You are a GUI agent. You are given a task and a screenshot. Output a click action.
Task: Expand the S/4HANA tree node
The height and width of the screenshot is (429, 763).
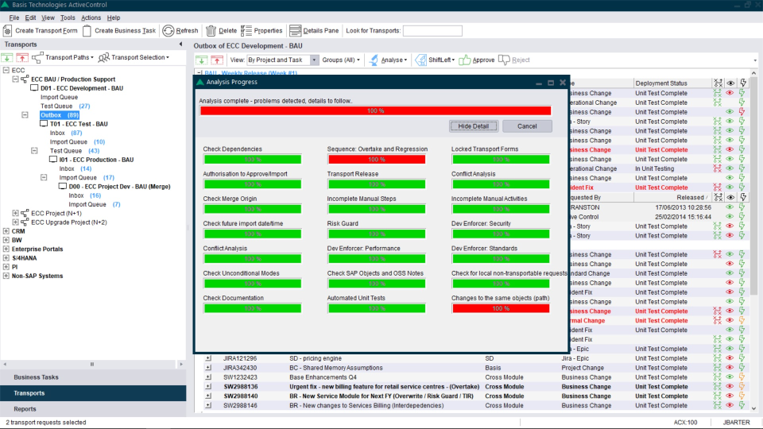[x=6, y=258]
